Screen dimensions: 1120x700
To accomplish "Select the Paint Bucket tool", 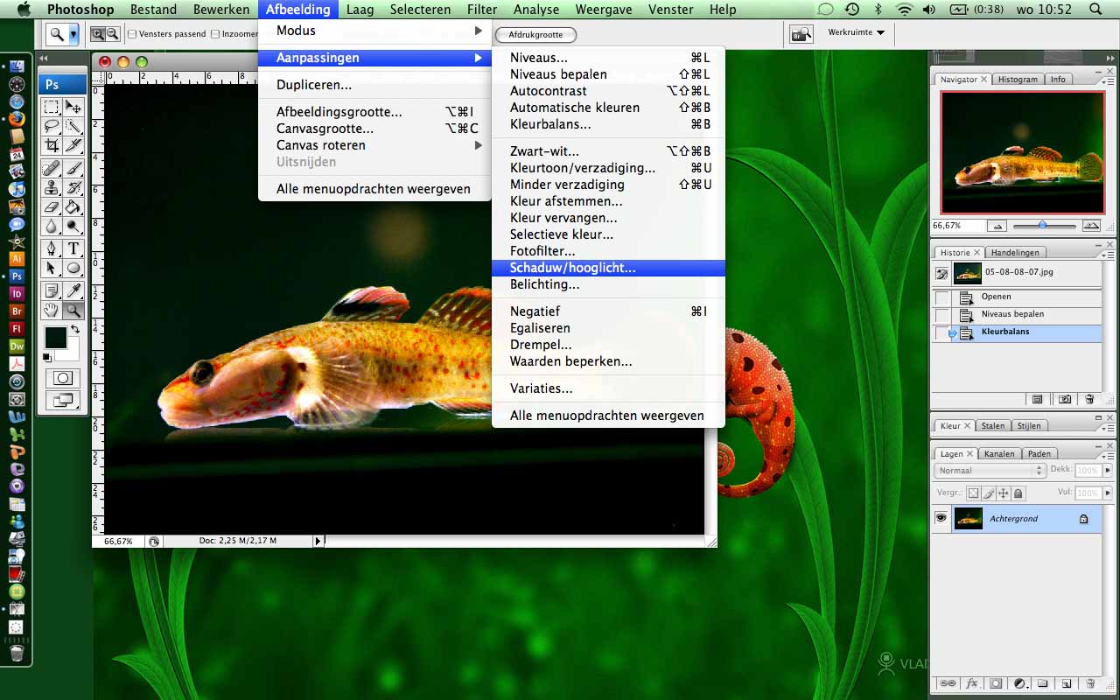I will pyautogui.click(x=73, y=206).
